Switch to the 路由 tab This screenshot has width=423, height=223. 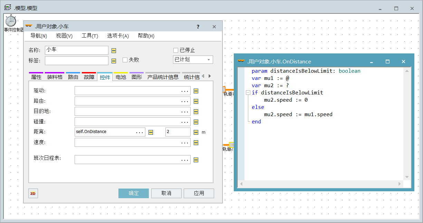click(73, 77)
